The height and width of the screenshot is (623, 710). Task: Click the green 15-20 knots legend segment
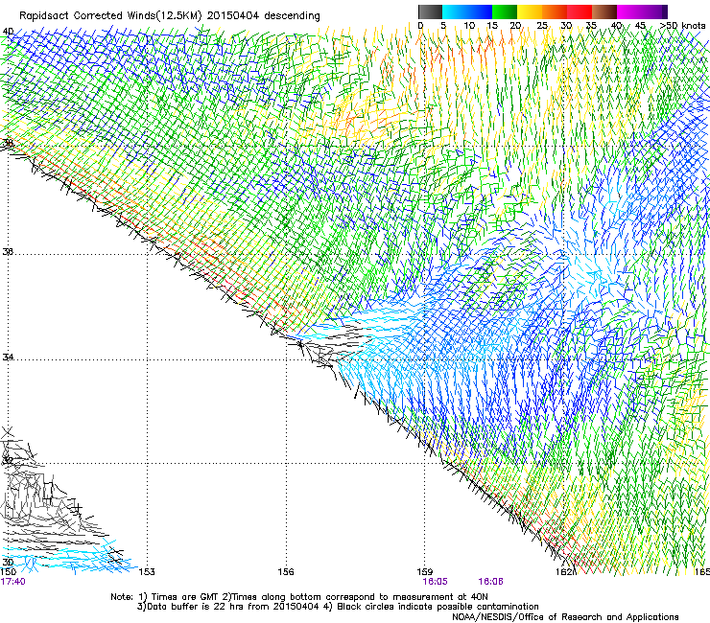[505, 12]
